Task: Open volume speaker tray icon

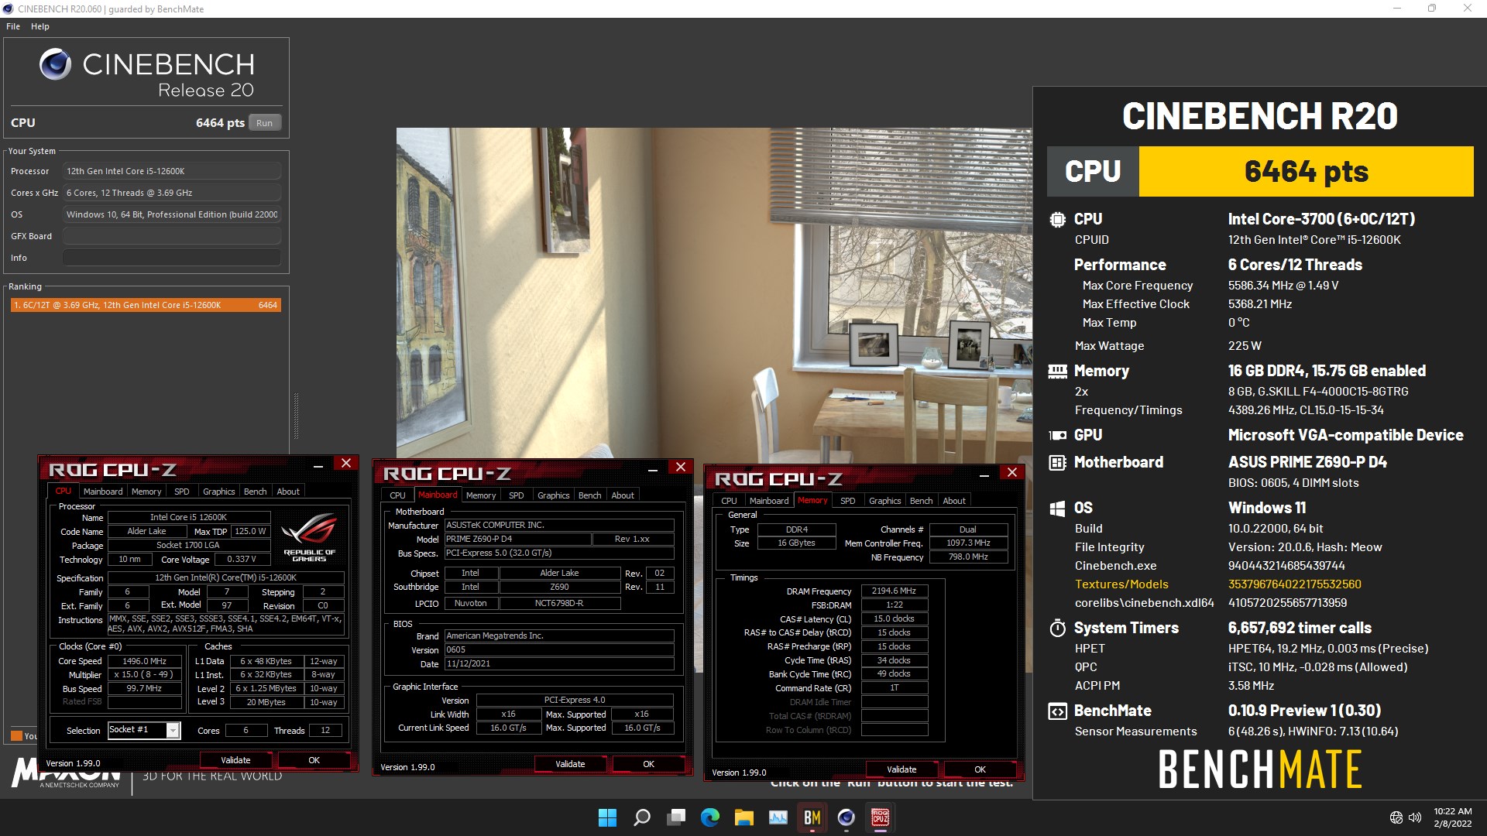Action: click(x=1415, y=817)
